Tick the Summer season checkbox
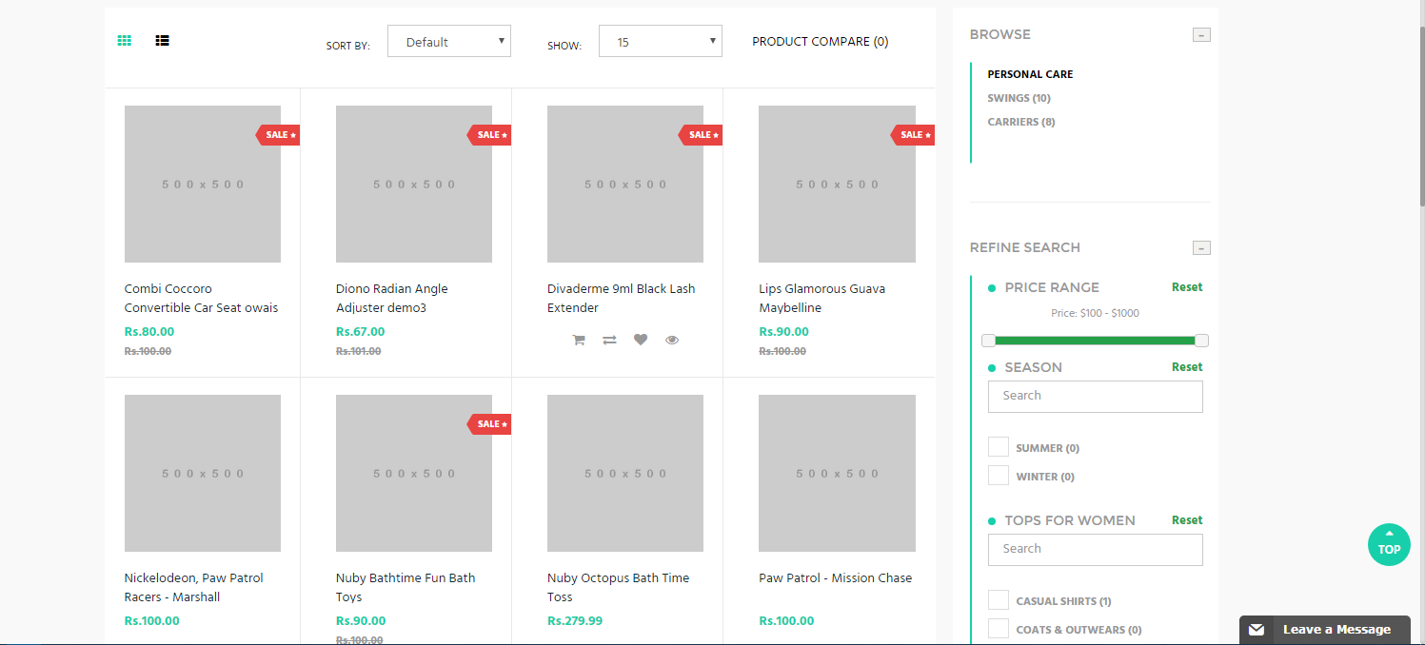The image size is (1425, 645). (999, 447)
